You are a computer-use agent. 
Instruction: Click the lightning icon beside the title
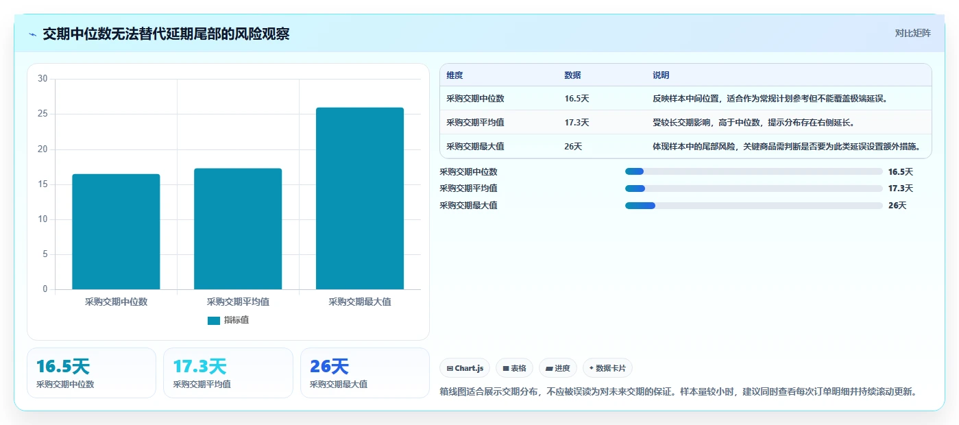(32, 34)
